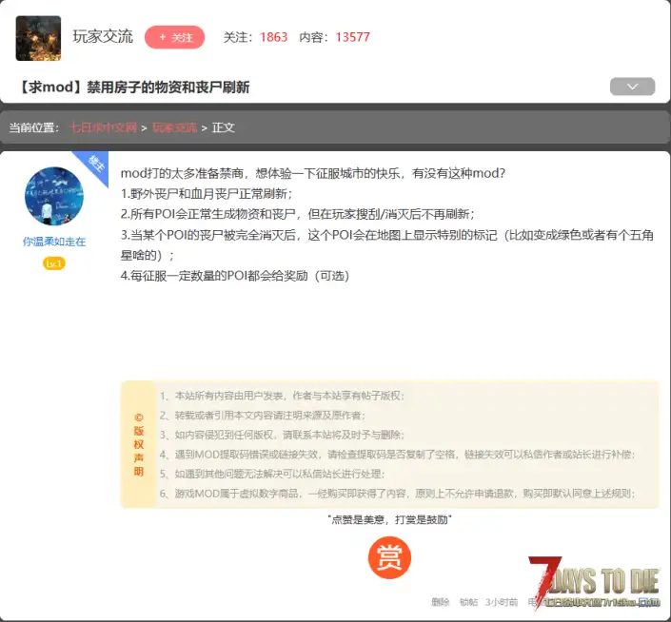Click 锁帖 to lock the post
Image resolution: width=671 pixels, height=622 pixels.
[x=468, y=602]
